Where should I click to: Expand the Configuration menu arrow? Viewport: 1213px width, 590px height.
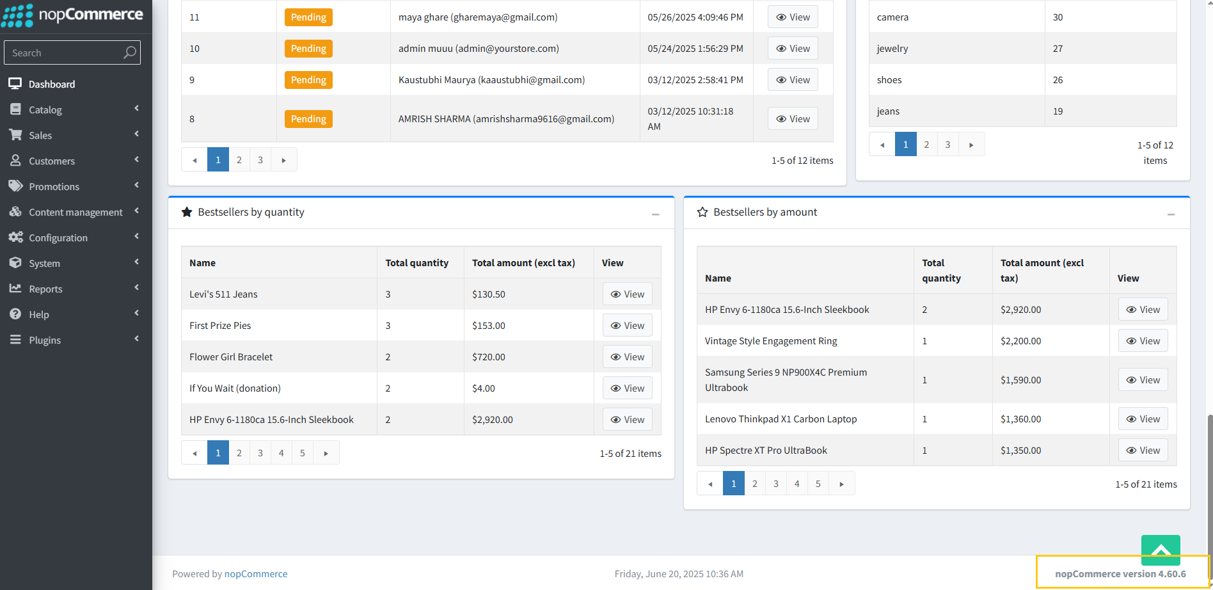pos(137,237)
